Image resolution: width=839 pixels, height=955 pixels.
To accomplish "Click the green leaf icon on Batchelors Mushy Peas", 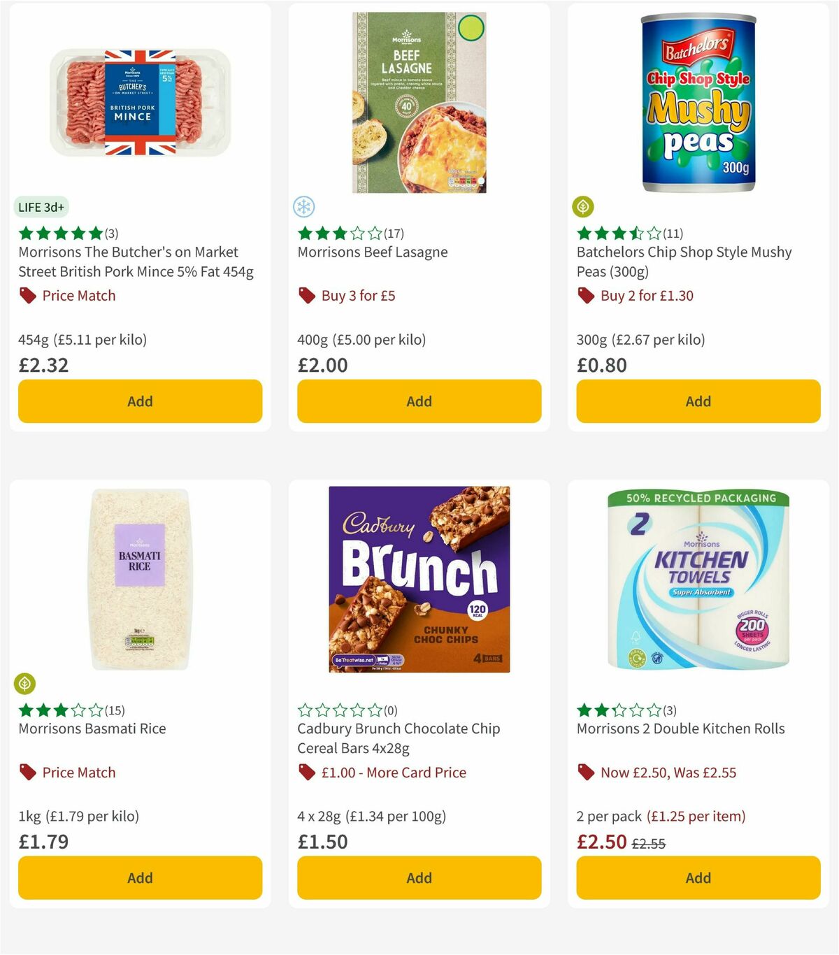I will 582,207.
